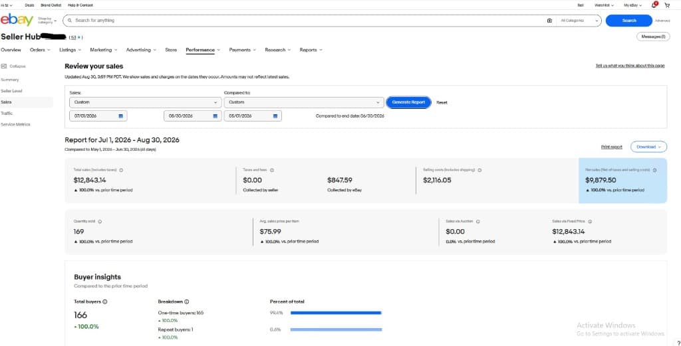Click the 07/01/2026 start date field
This screenshot has height=346, width=681.
tap(98, 116)
